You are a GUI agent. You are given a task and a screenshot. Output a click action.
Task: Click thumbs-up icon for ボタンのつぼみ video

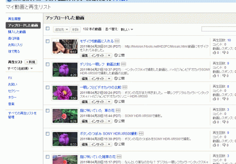pos(214,145)
